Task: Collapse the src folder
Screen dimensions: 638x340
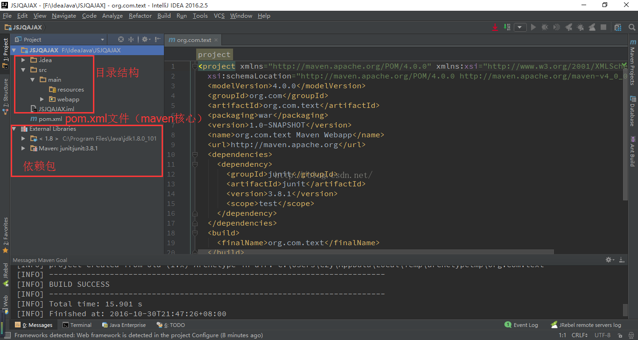Action: pyautogui.click(x=23, y=70)
